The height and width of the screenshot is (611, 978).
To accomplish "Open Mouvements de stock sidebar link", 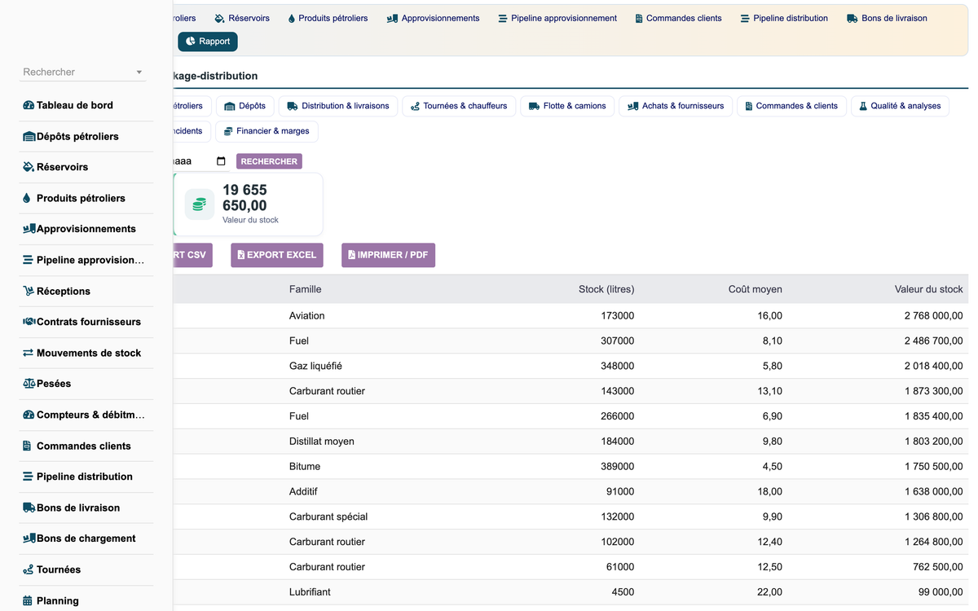I will point(86,353).
